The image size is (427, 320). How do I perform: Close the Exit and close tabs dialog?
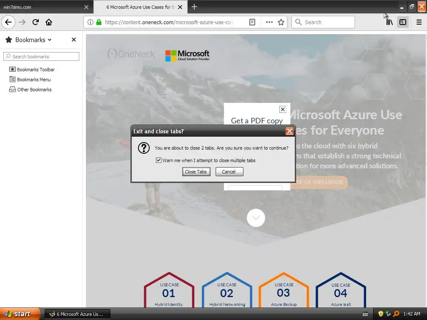pyautogui.click(x=289, y=131)
